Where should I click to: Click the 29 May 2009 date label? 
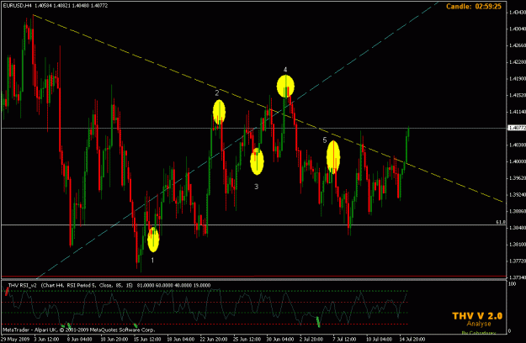[x=15, y=340]
